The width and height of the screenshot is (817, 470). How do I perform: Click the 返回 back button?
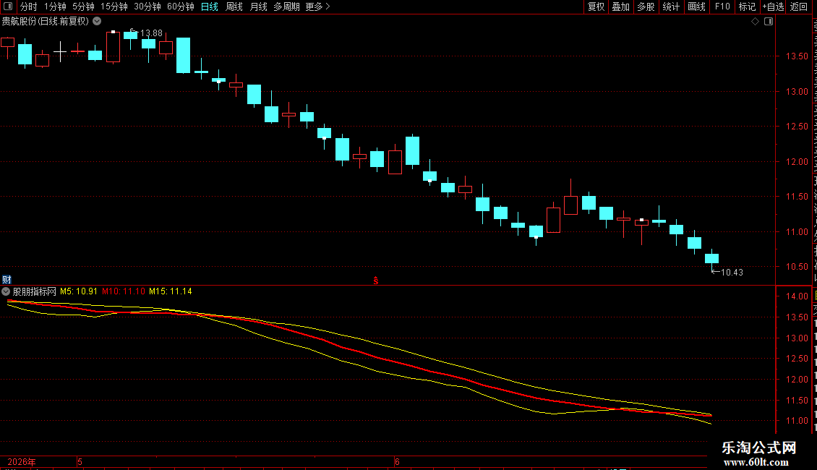pyautogui.click(x=798, y=7)
